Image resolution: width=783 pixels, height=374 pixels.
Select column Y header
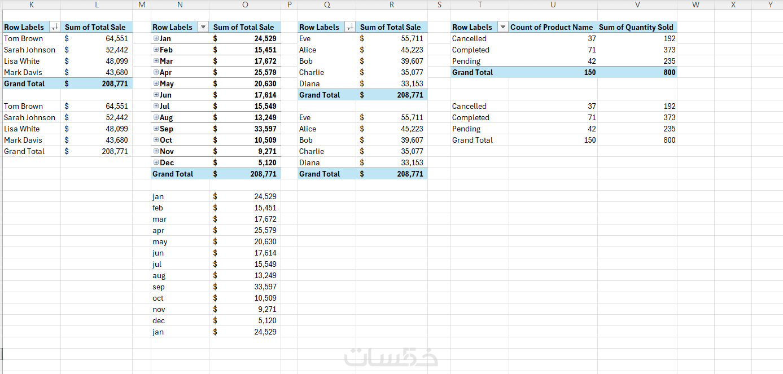(x=768, y=5)
